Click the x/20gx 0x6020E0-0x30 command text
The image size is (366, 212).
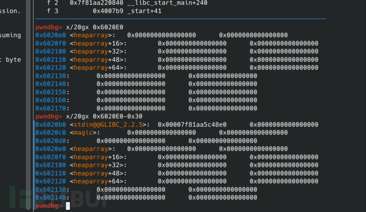[104, 117]
